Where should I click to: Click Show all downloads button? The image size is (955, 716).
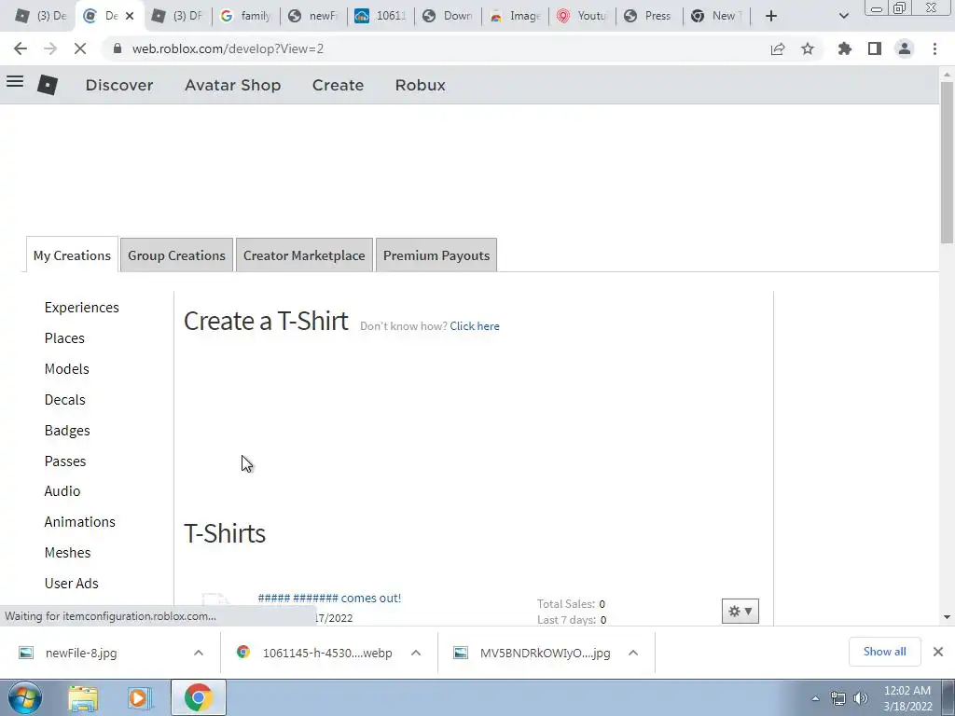[884, 652]
